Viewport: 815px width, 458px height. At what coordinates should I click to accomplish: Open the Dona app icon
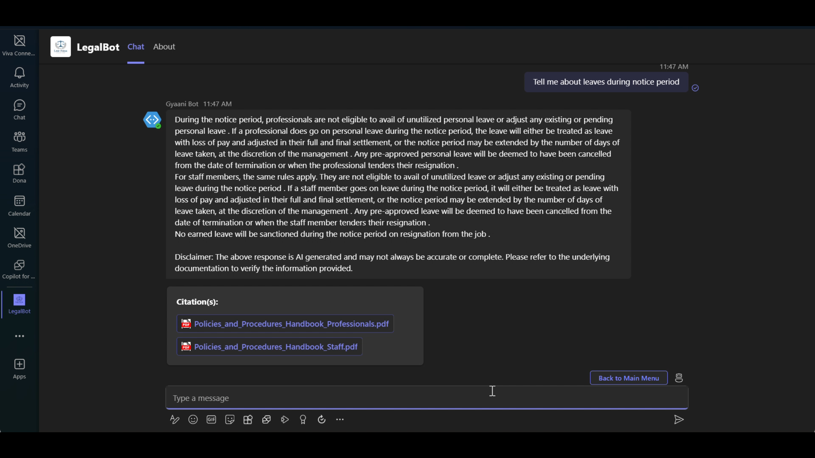19,173
